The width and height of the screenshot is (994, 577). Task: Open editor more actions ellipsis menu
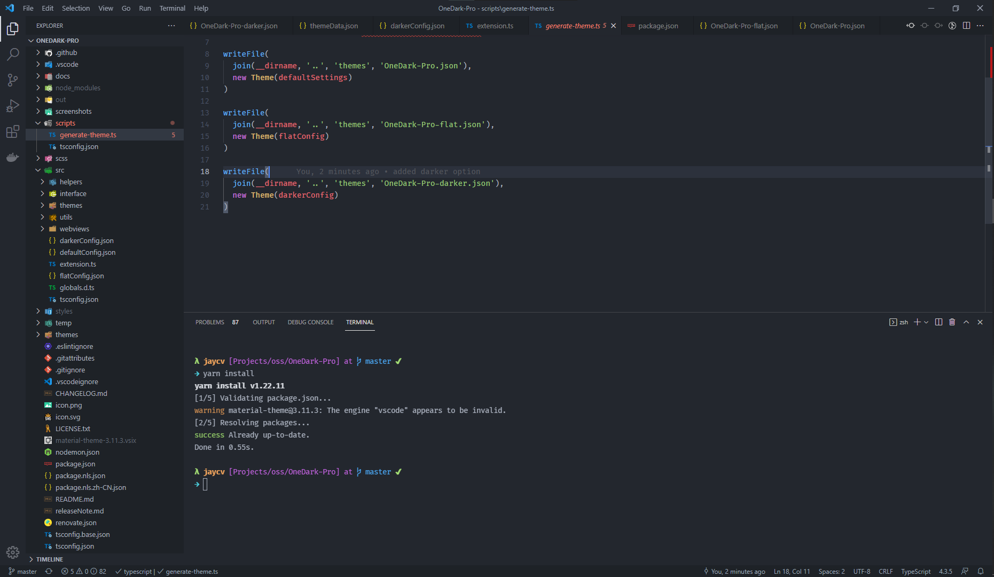click(980, 26)
